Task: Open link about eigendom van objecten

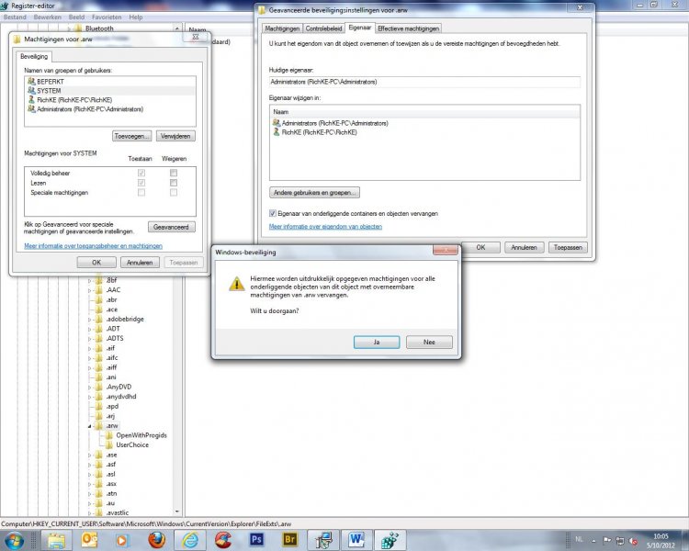Action: tap(325, 226)
